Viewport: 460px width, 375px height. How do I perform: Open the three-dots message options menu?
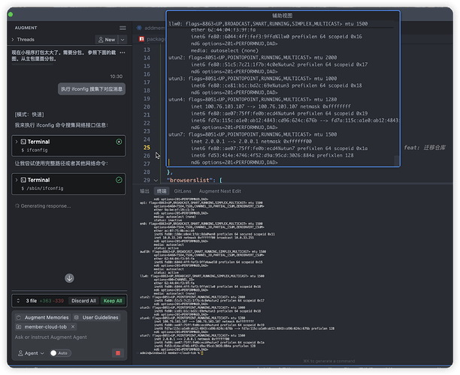123,52
